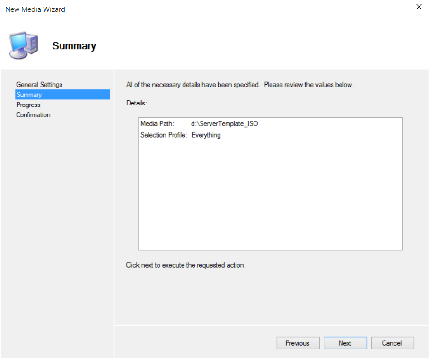Select the Everything profile value
Viewport: 429px width, 358px height.
click(206, 135)
